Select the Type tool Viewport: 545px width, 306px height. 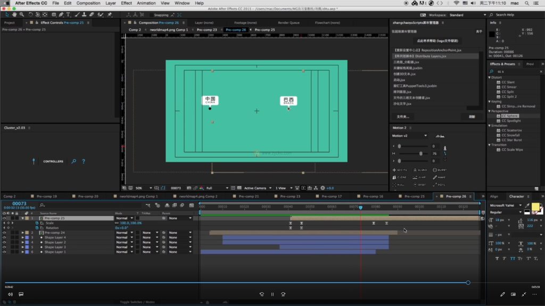(68, 14)
